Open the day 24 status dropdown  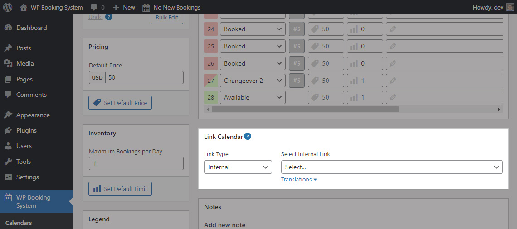point(253,29)
